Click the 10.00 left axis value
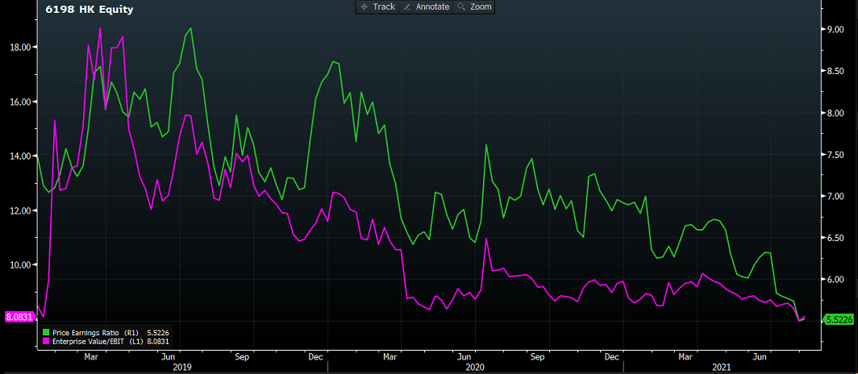858x374 pixels. point(19,265)
